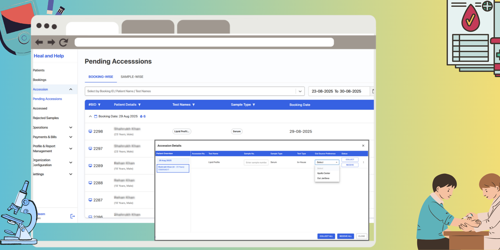The height and width of the screenshot is (250, 500).
Task: Click the Enter sample number field
Action: (256, 162)
